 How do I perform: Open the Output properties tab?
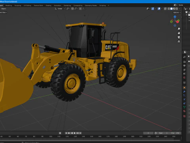(184, 66)
